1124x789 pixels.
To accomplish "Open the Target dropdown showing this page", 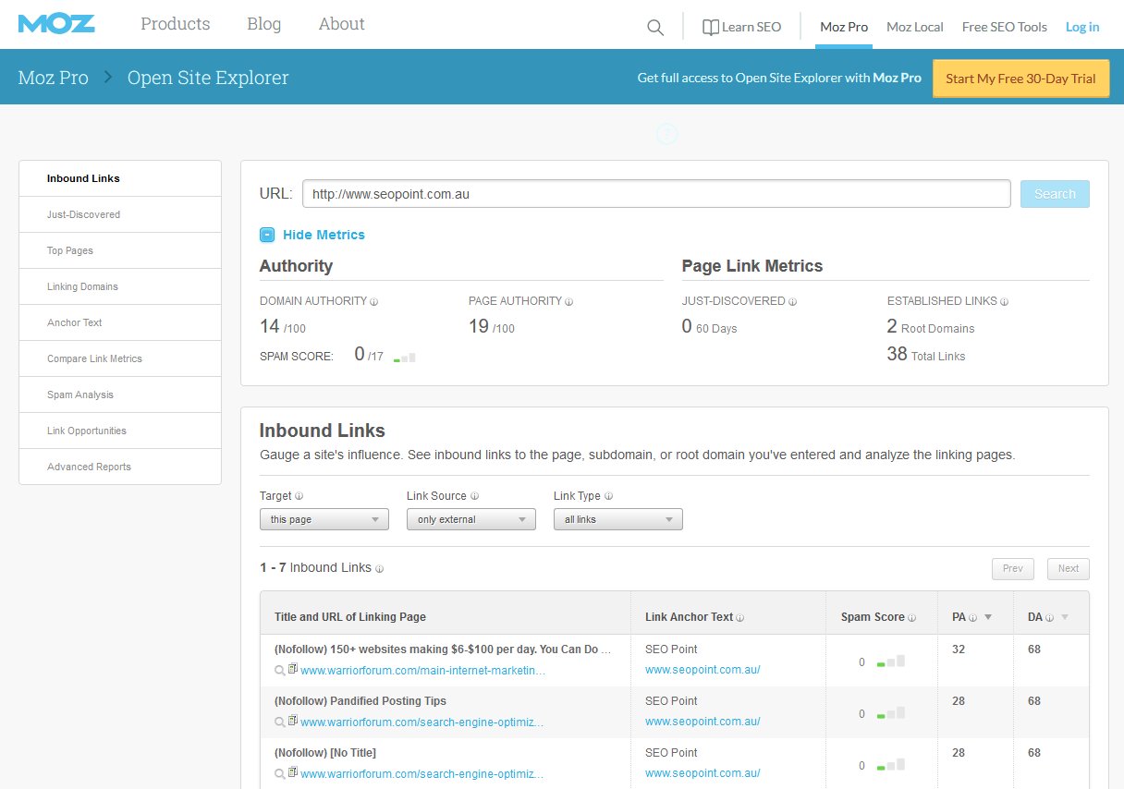I will point(324,519).
